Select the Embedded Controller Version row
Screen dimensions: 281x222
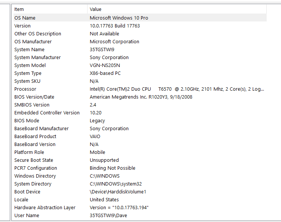pyautogui.click(x=47, y=113)
